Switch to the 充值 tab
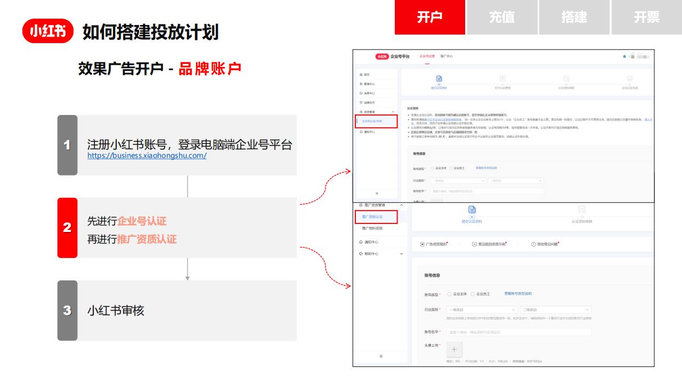The height and width of the screenshot is (383, 682). [502, 17]
